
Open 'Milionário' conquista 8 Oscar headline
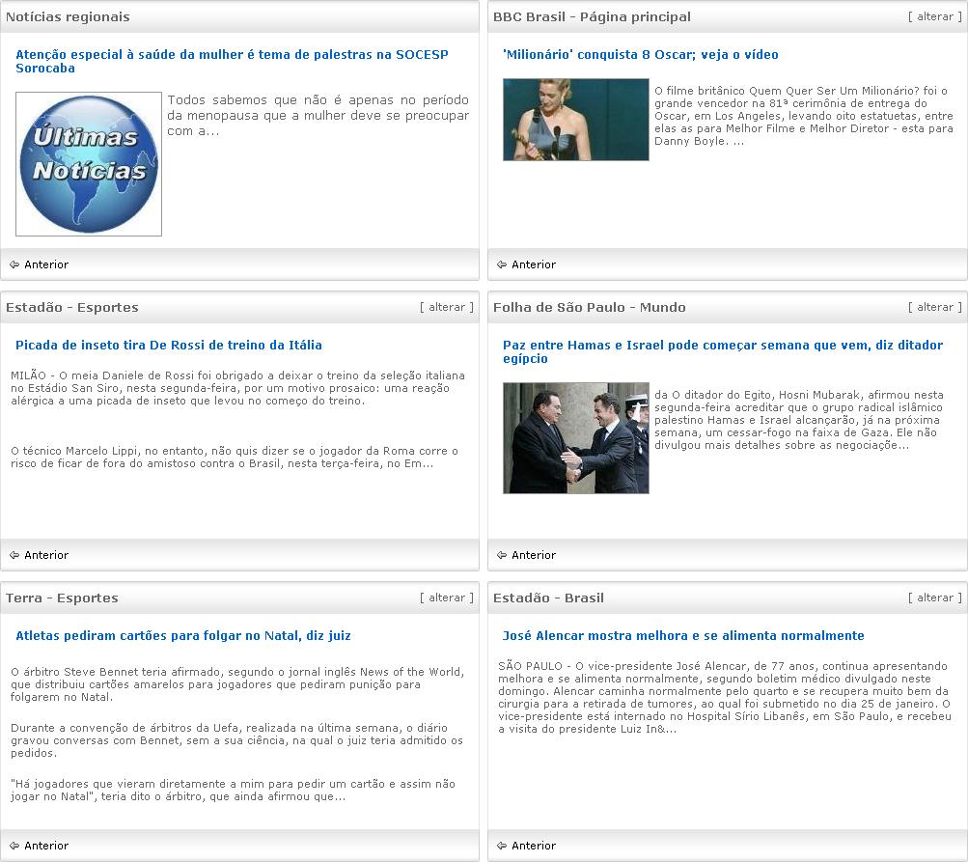(640, 55)
